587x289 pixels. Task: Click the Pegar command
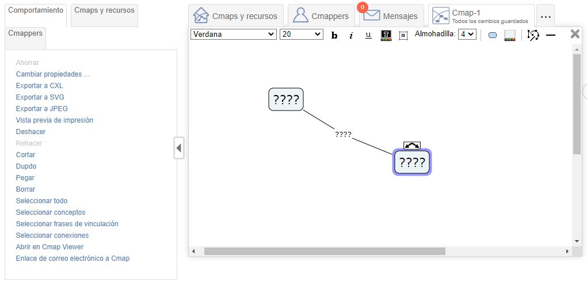coord(25,178)
